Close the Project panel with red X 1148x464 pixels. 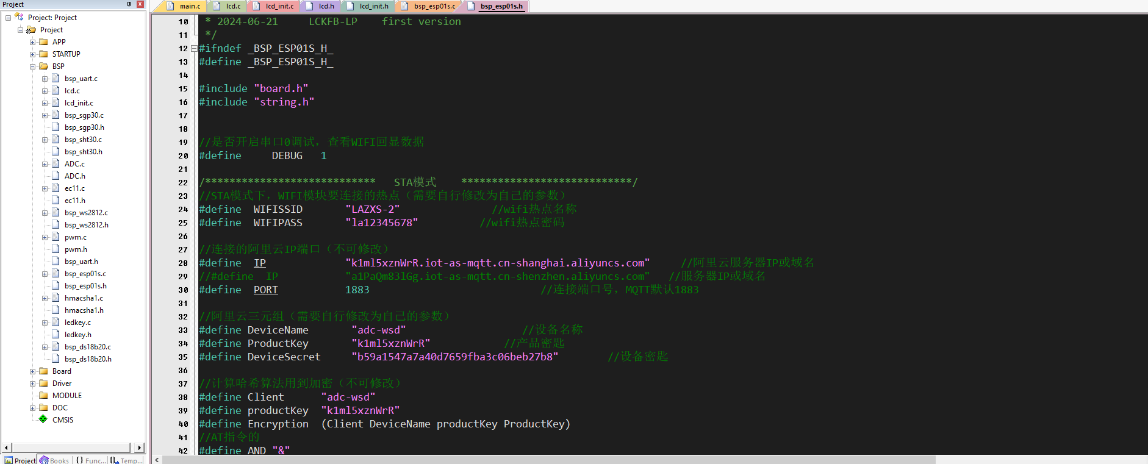pos(140,4)
